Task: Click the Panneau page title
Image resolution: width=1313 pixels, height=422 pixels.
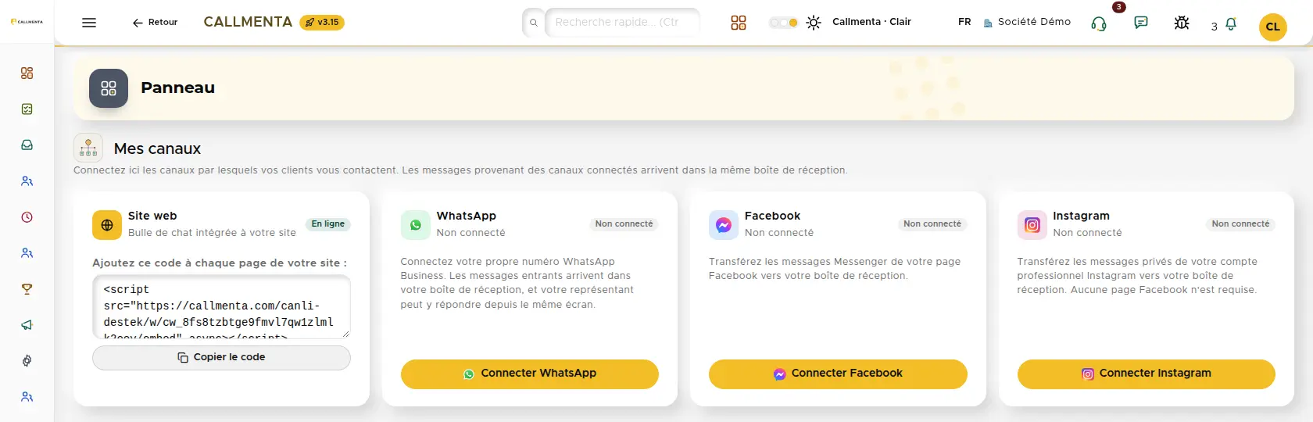Action: point(177,88)
